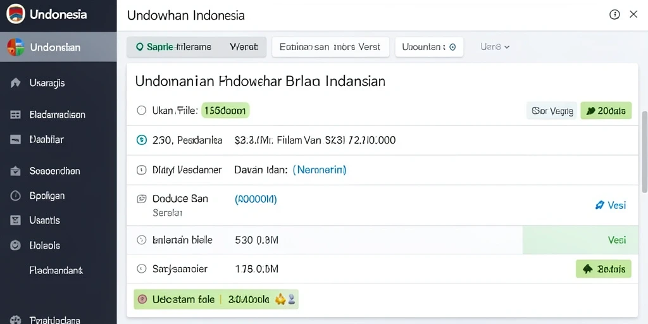
Task: Click green Vesi in Enlartan biale row
Action: (x=616, y=240)
